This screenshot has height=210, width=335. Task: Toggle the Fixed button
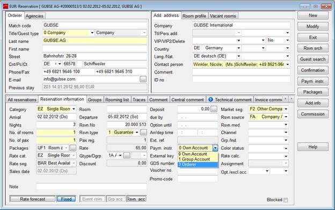click(x=66, y=199)
